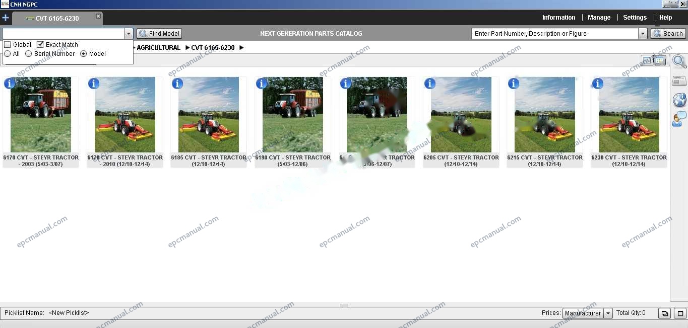Open the 6170 CVT 2003 tractor thumbnail
688x328 pixels.
[41, 115]
